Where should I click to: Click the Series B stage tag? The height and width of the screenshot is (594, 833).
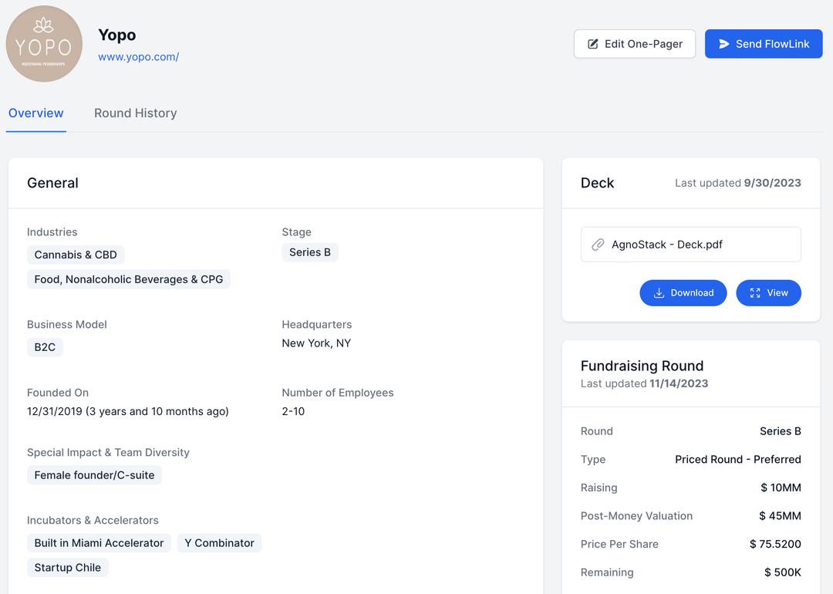click(x=310, y=252)
